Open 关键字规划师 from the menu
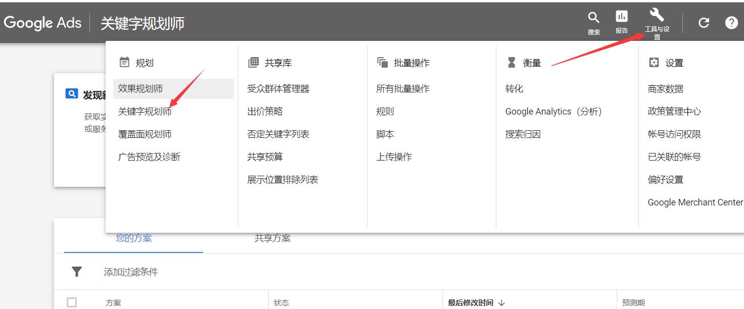Viewport: 744px width, 309px height. point(145,112)
